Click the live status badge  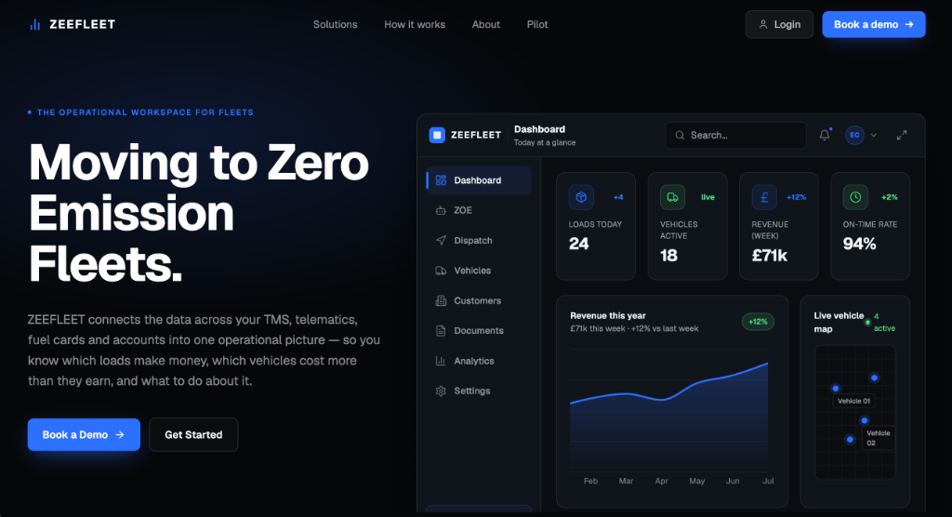(x=707, y=197)
